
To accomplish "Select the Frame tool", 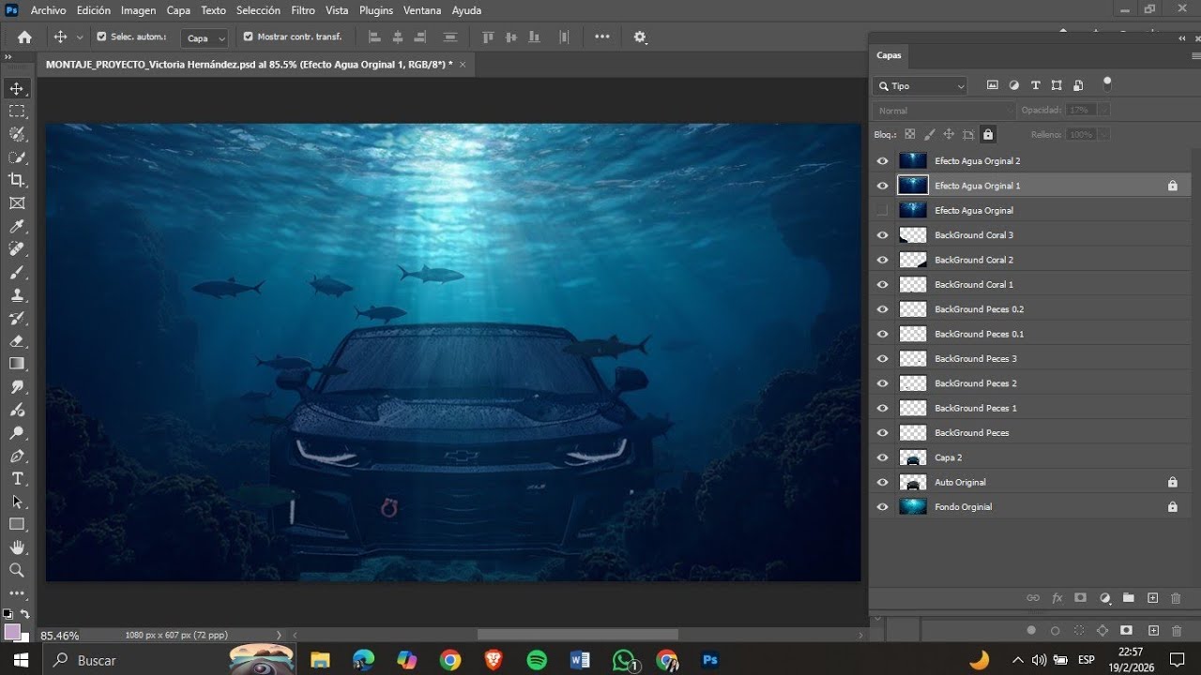I will [17, 202].
